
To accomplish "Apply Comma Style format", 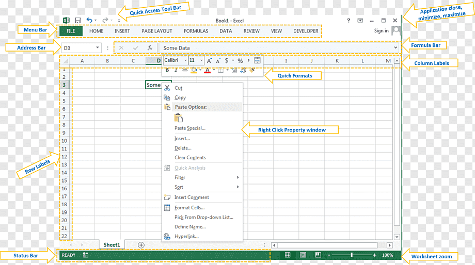I will pyautogui.click(x=248, y=60).
